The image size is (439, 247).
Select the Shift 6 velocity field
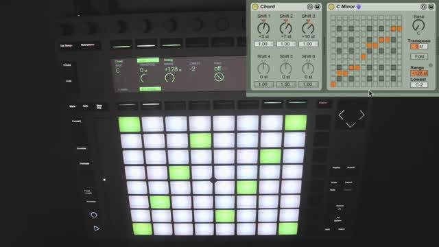308,84
